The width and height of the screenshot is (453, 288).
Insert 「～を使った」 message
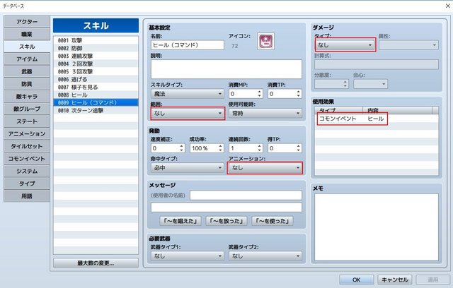[x=273, y=221]
